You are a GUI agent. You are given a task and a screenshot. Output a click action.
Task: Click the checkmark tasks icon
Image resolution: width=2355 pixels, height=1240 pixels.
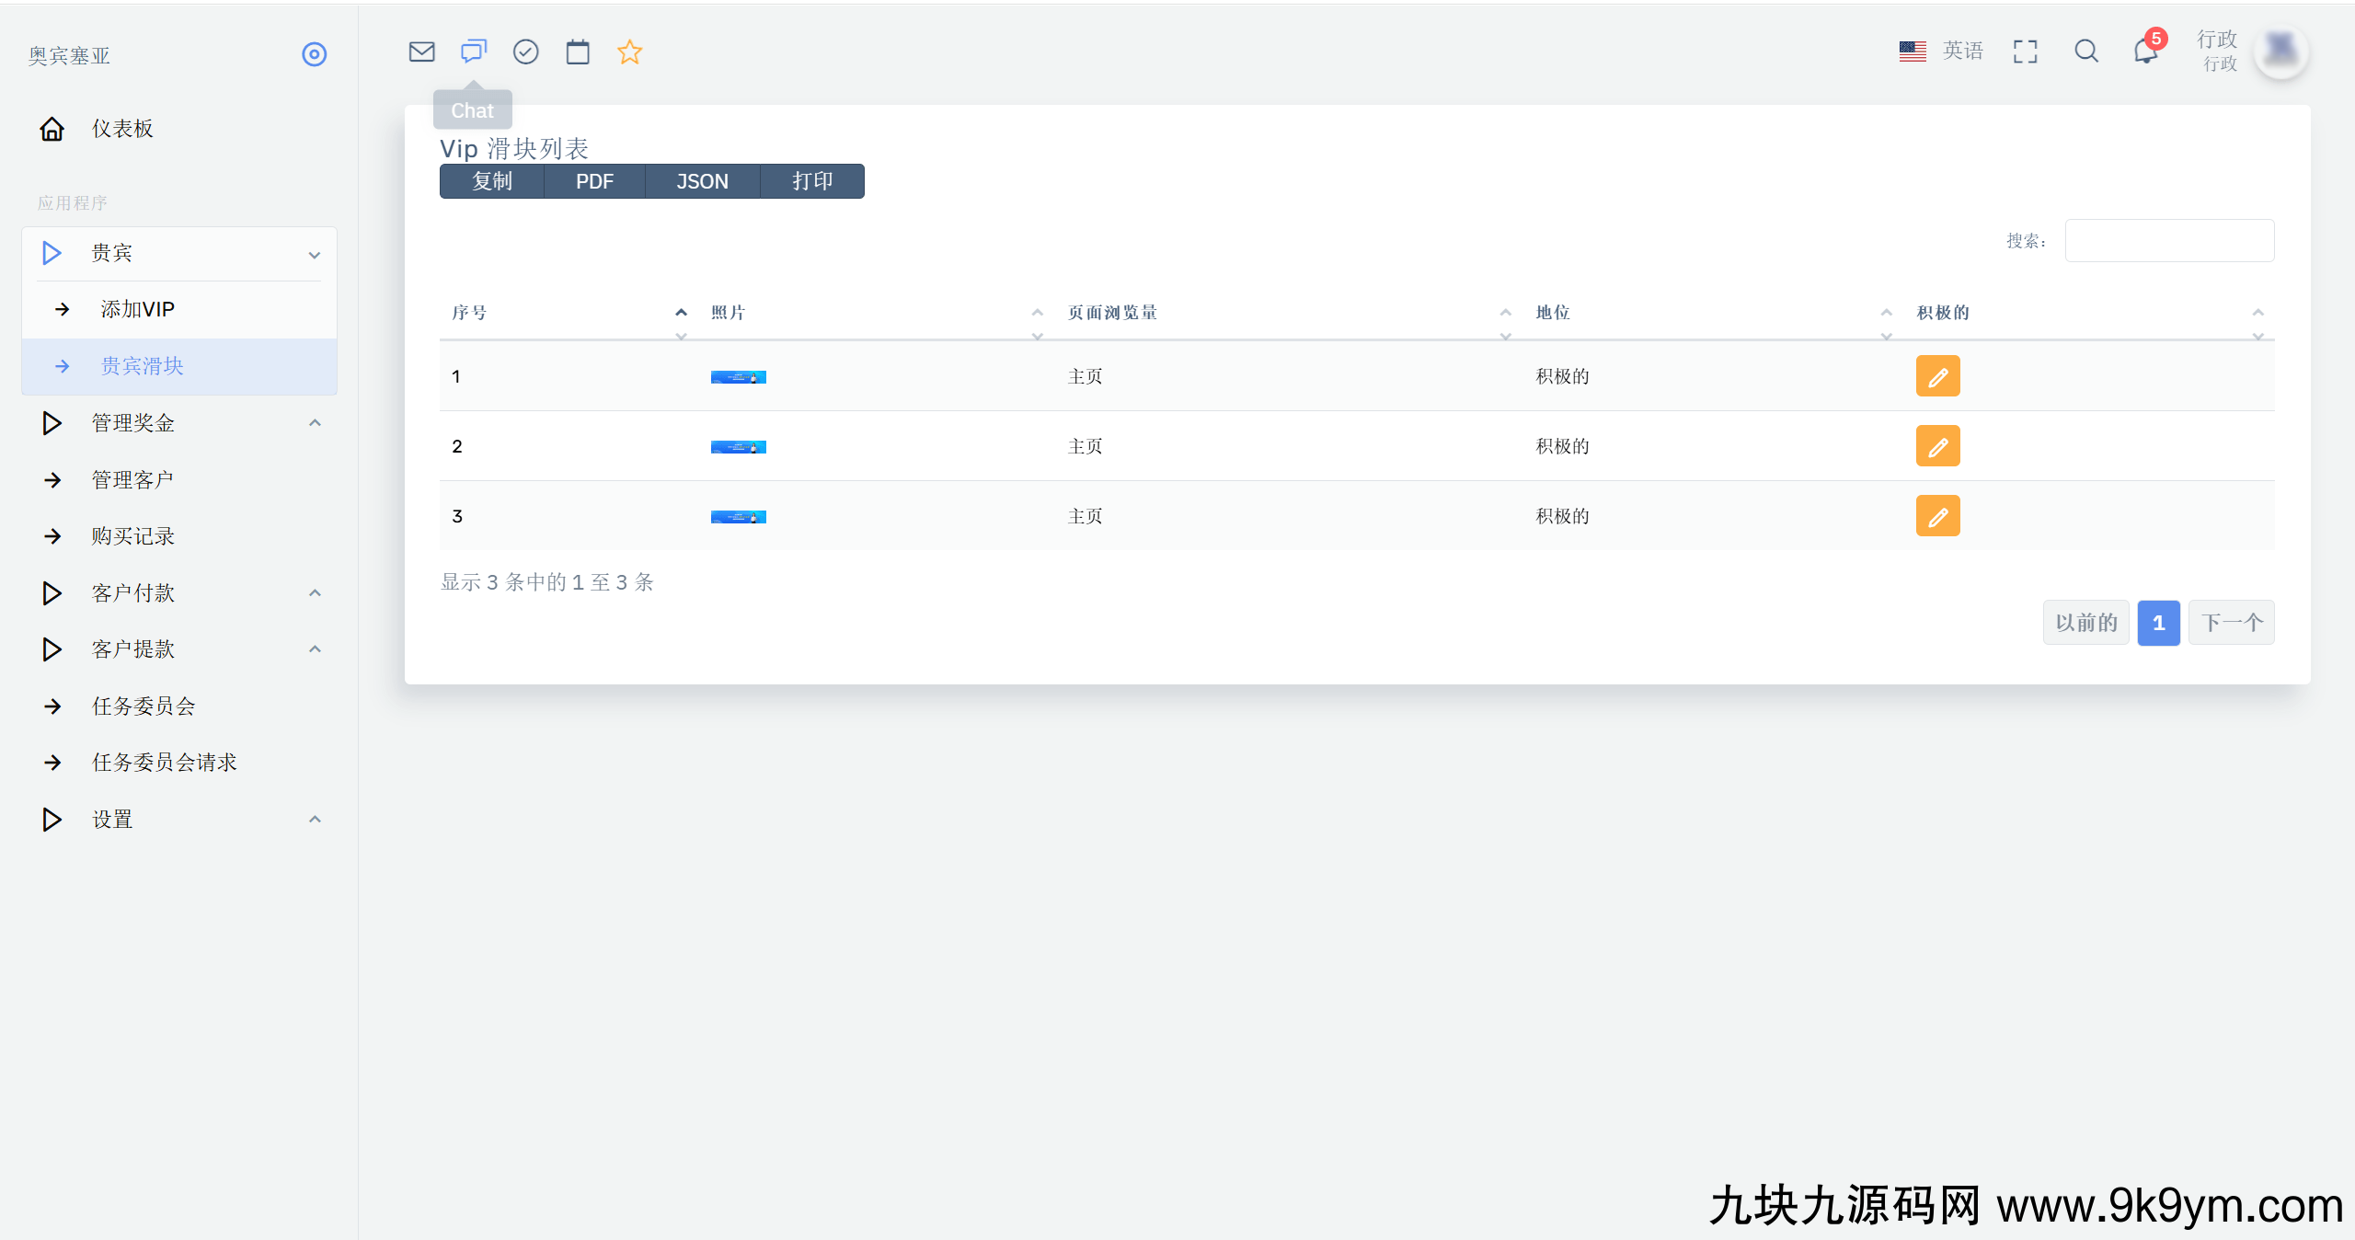525,52
